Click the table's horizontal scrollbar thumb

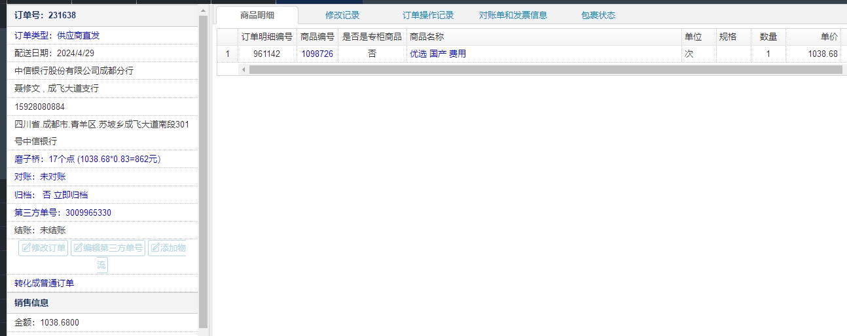click(547, 69)
